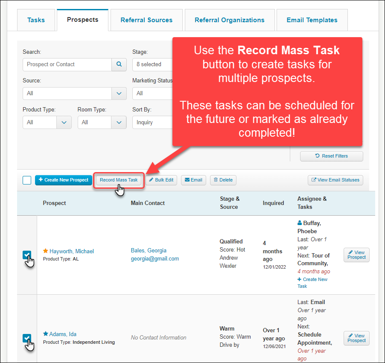Open the Source dropdown arrow
The width and height of the screenshot is (385, 363).
pyautogui.click(x=119, y=94)
